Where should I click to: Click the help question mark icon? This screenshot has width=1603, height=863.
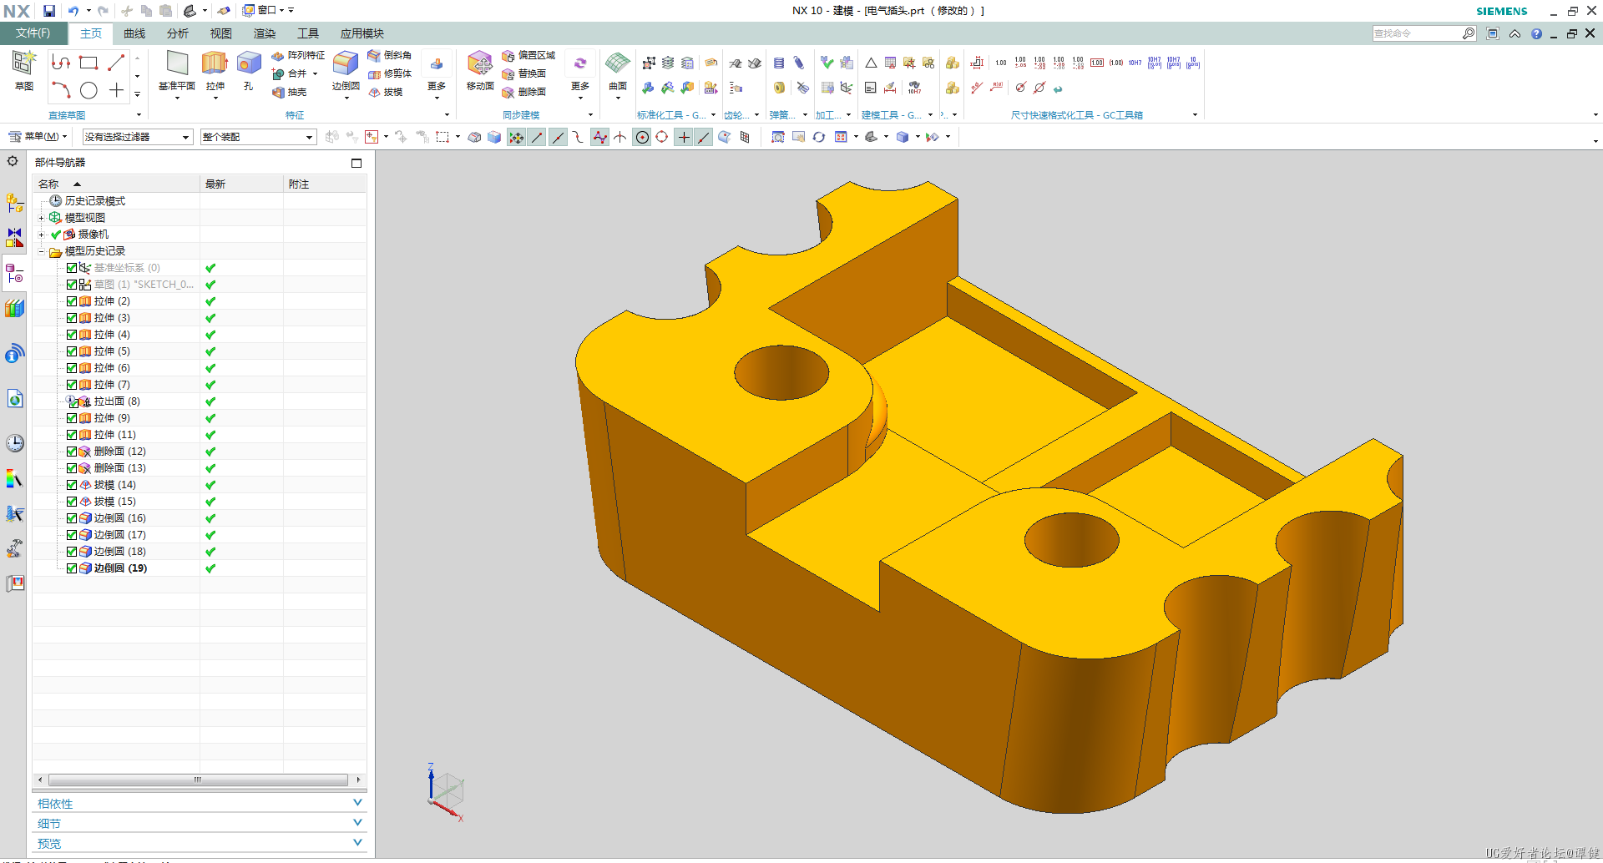(1536, 34)
